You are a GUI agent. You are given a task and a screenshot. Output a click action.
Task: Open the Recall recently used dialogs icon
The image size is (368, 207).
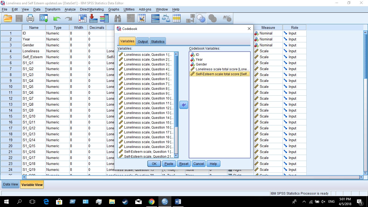[44, 18]
